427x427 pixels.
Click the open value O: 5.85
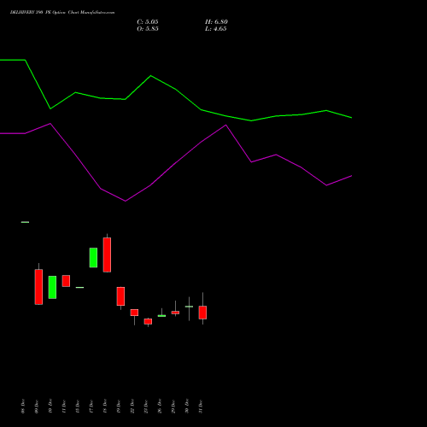pyautogui.click(x=148, y=29)
